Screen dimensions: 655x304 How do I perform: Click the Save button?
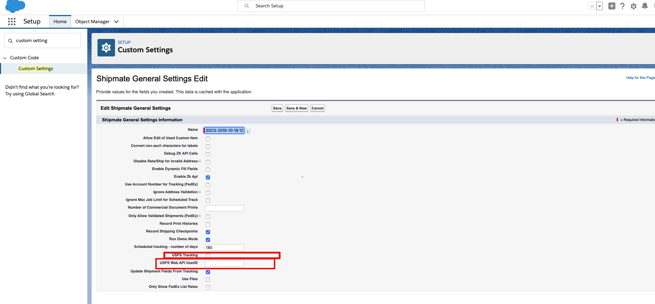point(277,108)
